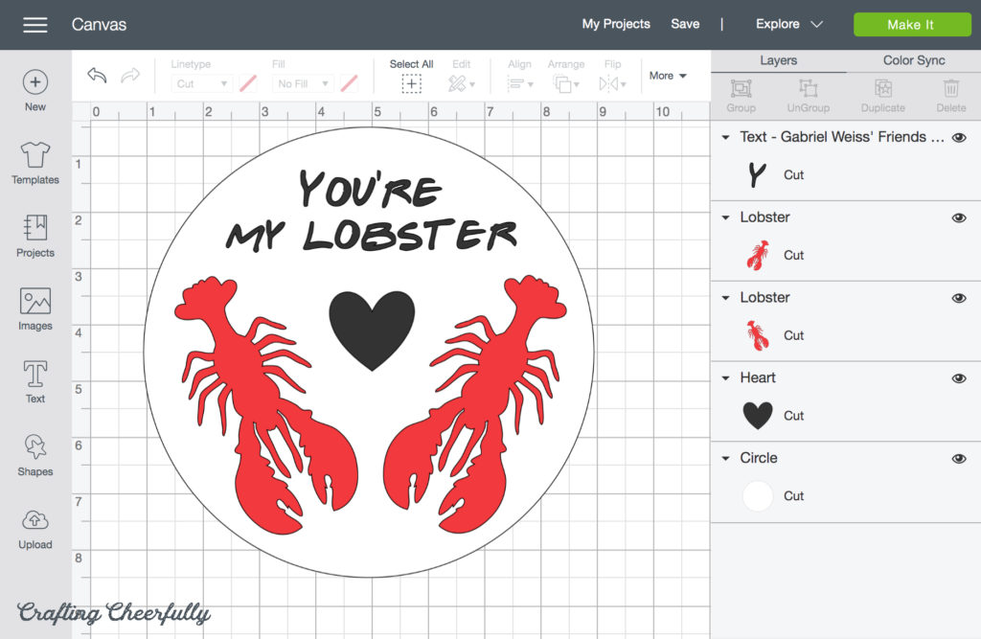Click the Group icon
This screenshot has width=981, height=639.
click(x=741, y=88)
